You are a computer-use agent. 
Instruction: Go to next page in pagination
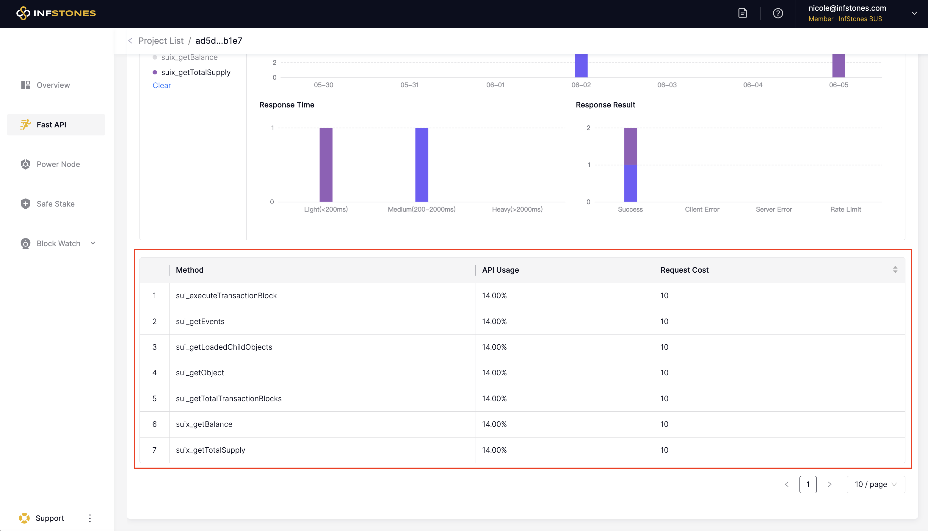(x=829, y=484)
